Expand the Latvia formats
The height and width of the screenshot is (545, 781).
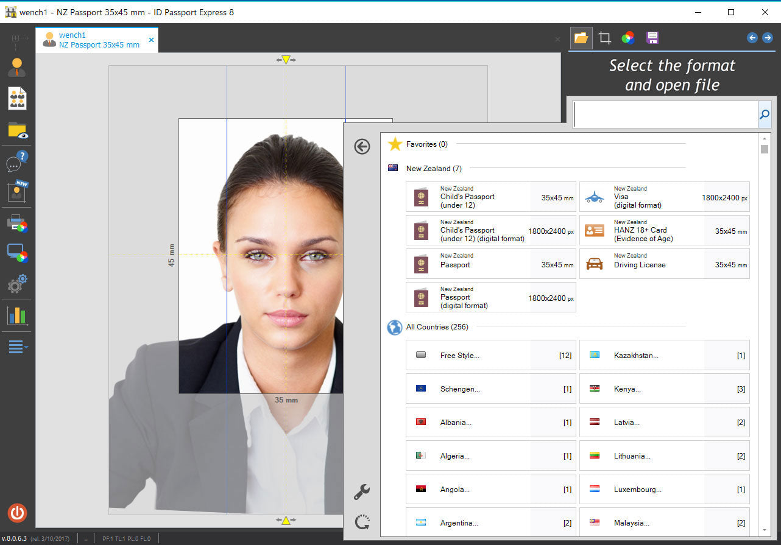[665, 422]
